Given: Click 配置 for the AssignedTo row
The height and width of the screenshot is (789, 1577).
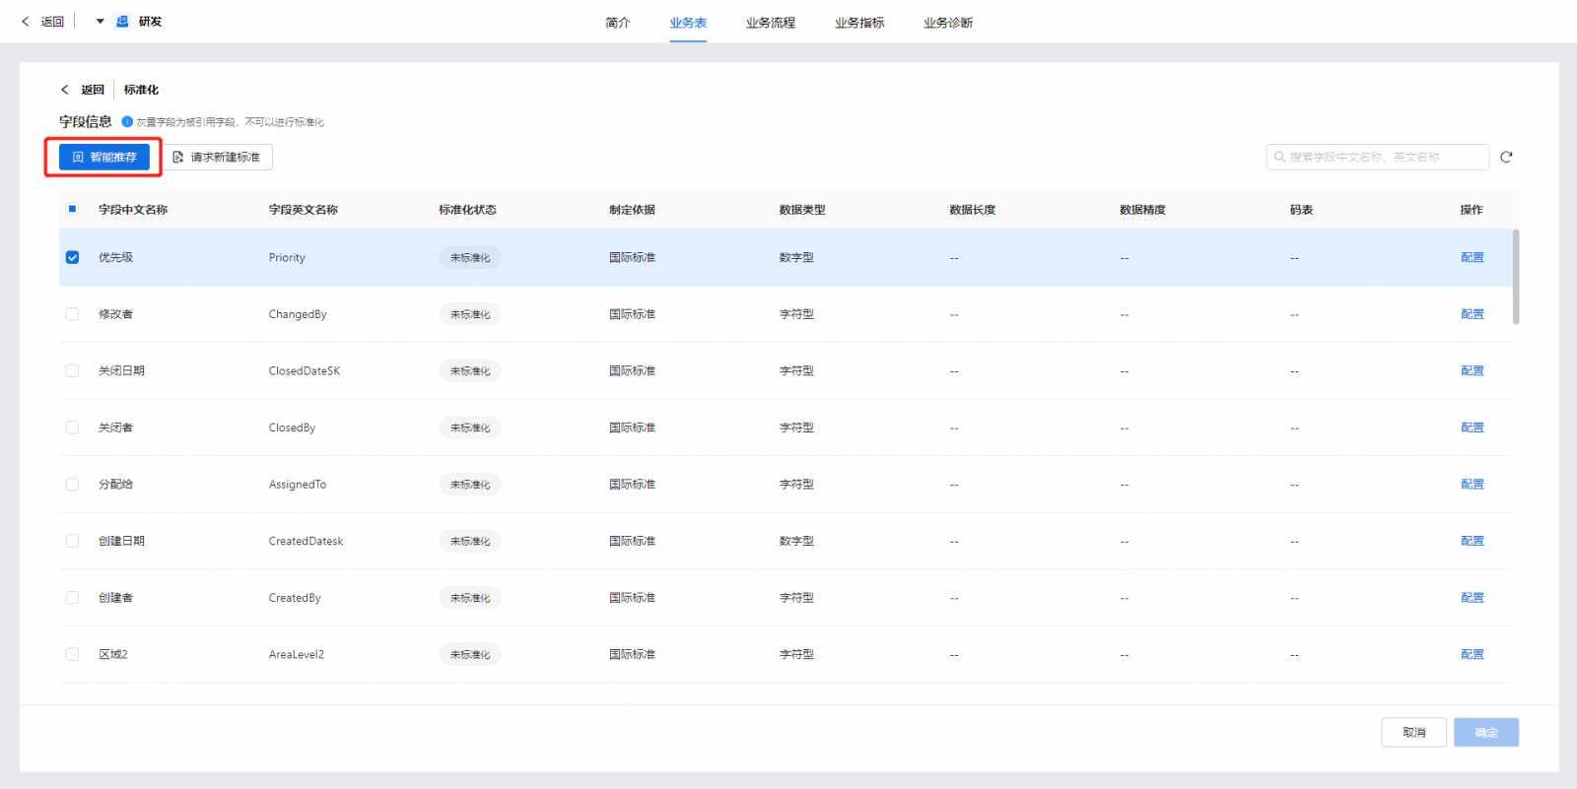Looking at the screenshot, I should coord(1473,484).
